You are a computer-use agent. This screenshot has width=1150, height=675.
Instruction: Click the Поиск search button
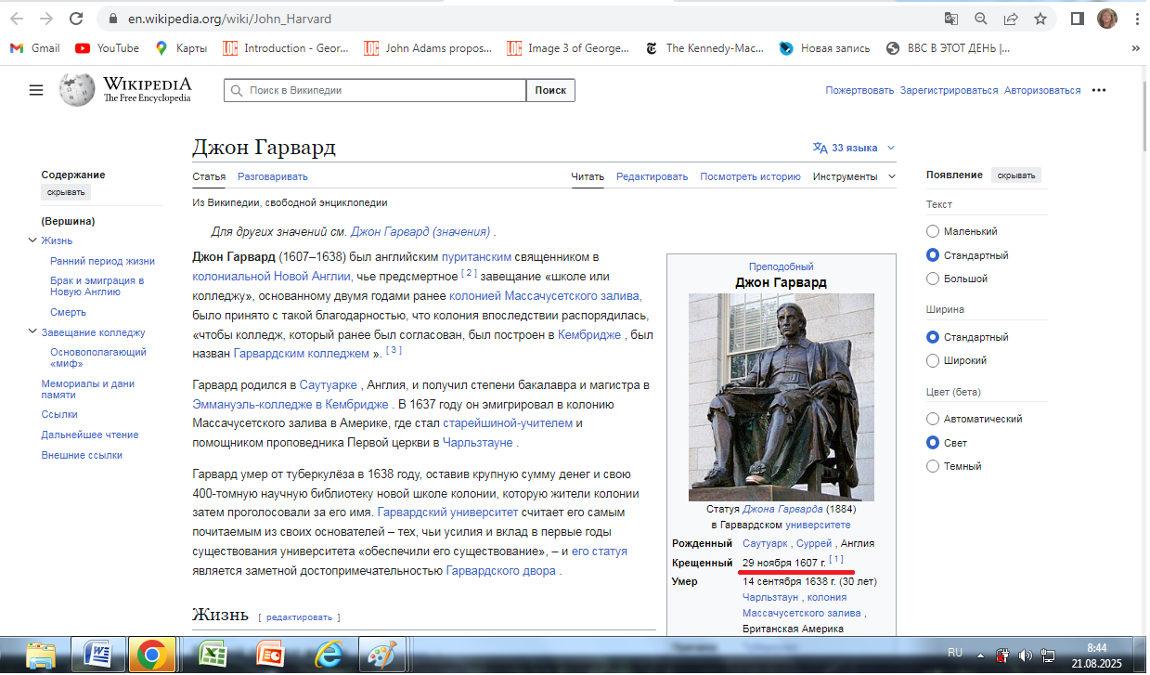pyautogui.click(x=550, y=90)
